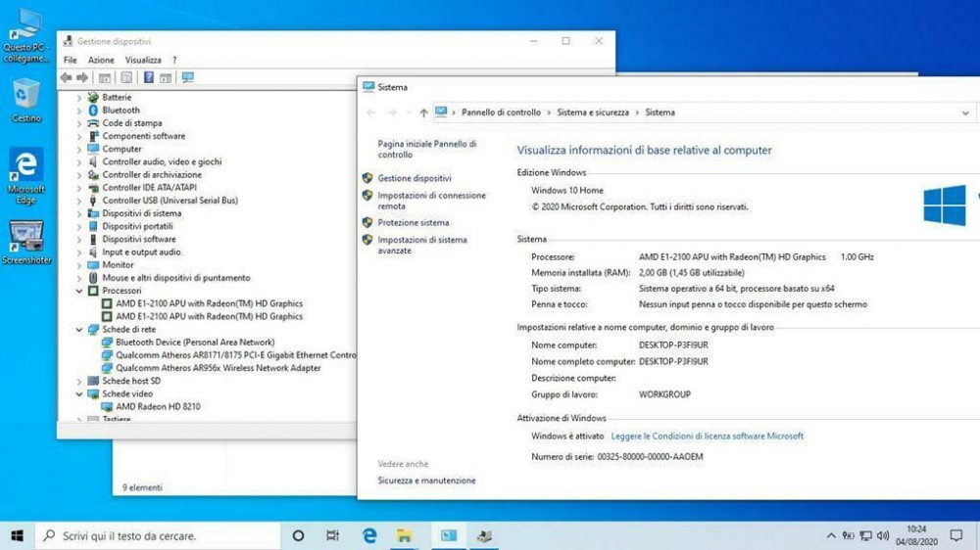This screenshot has width=980, height=550.
Task: Select Bluetooth Device (Personal Area Network)
Action: pyautogui.click(x=195, y=343)
